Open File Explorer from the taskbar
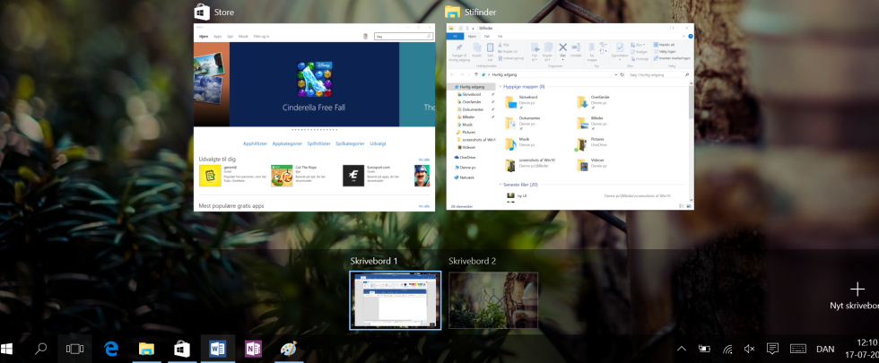This screenshot has height=363, width=879. [146, 349]
